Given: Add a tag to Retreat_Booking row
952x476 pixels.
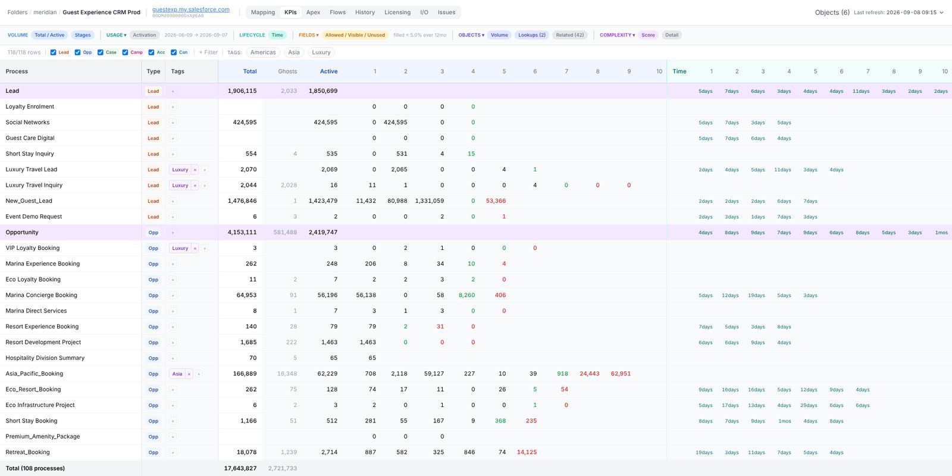Looking at the screenshot, I should 173,452.
